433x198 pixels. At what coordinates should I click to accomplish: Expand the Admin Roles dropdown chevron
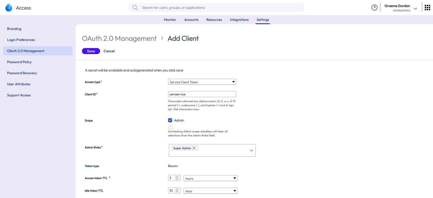coord(251,150)
